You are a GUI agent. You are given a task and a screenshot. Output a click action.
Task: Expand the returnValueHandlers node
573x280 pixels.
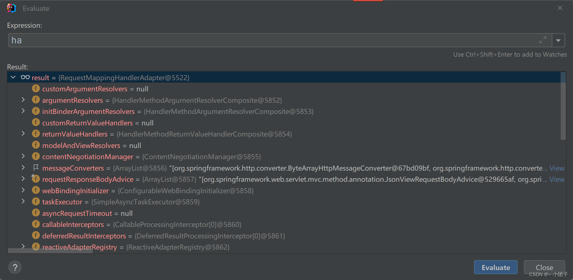(x=23, y=134)
